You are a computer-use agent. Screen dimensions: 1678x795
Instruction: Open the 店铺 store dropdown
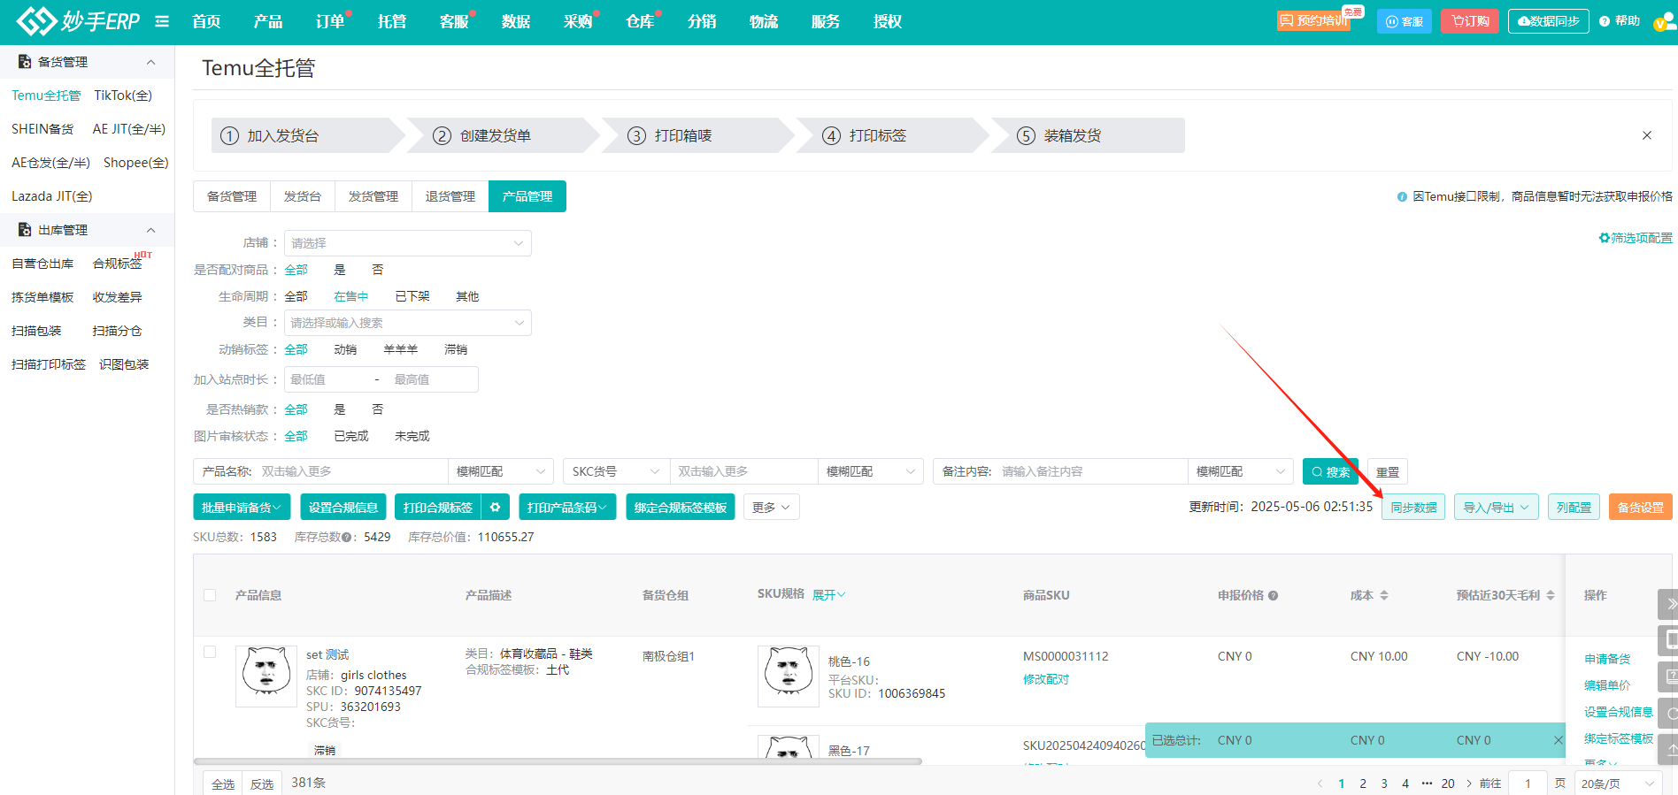coord(408,243)
